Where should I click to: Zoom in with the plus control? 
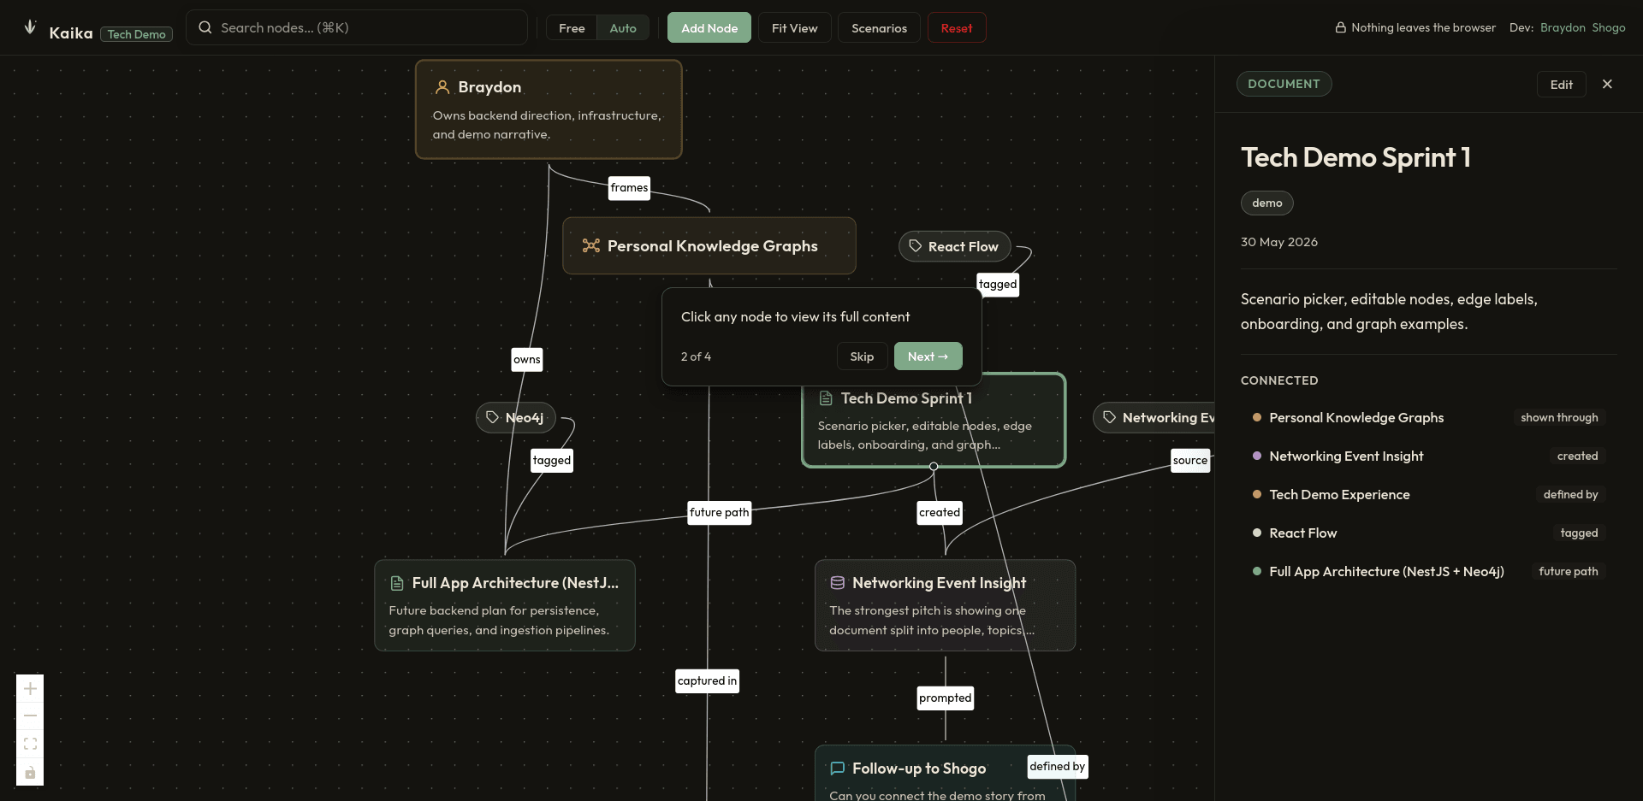(30, 688)
